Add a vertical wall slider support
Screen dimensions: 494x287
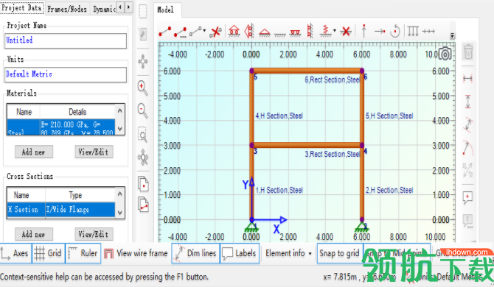(x=310, y=31)
